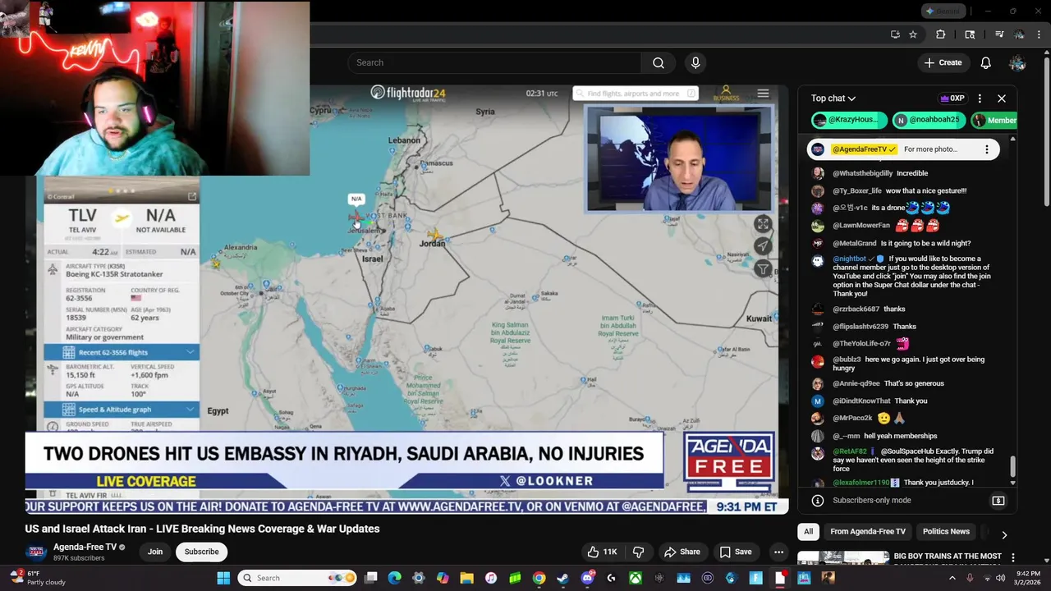Click the Share button
Viewport: 1051px width, 591px height.
tap(682, 552)
